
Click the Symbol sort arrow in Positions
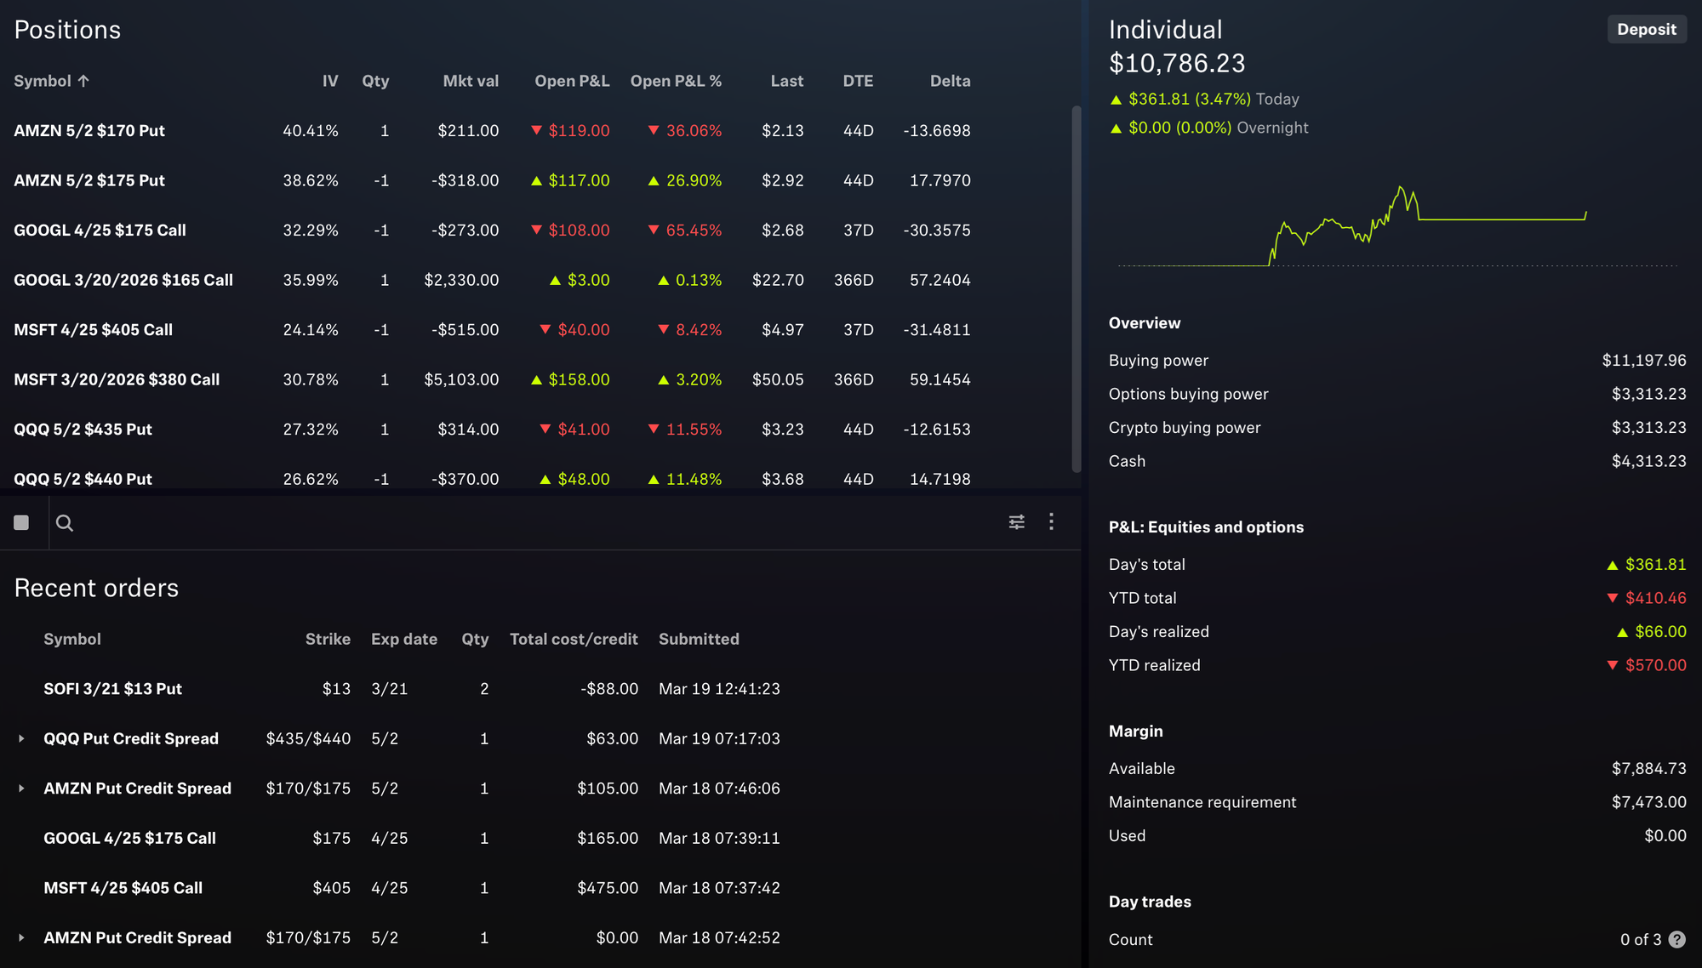[x=83, y=81]
